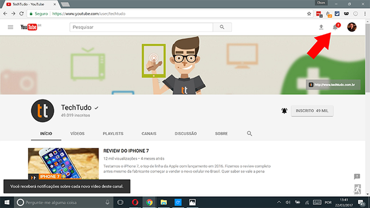The image size is (370, 208).
Task: Click the Cortana search box
Action: click(64, 202)
